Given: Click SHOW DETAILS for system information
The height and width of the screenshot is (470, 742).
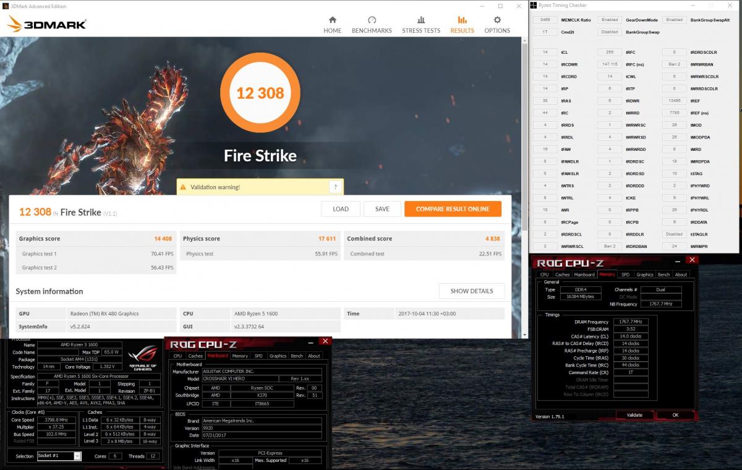Looking at the screenshot, I should tap(472, 291).
